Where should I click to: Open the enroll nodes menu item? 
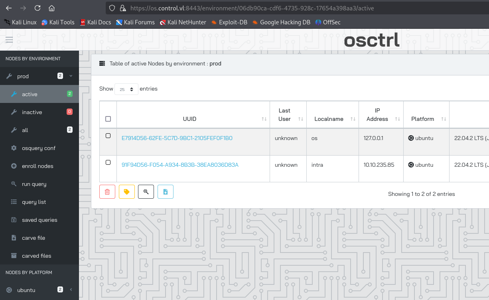point(39,166)
